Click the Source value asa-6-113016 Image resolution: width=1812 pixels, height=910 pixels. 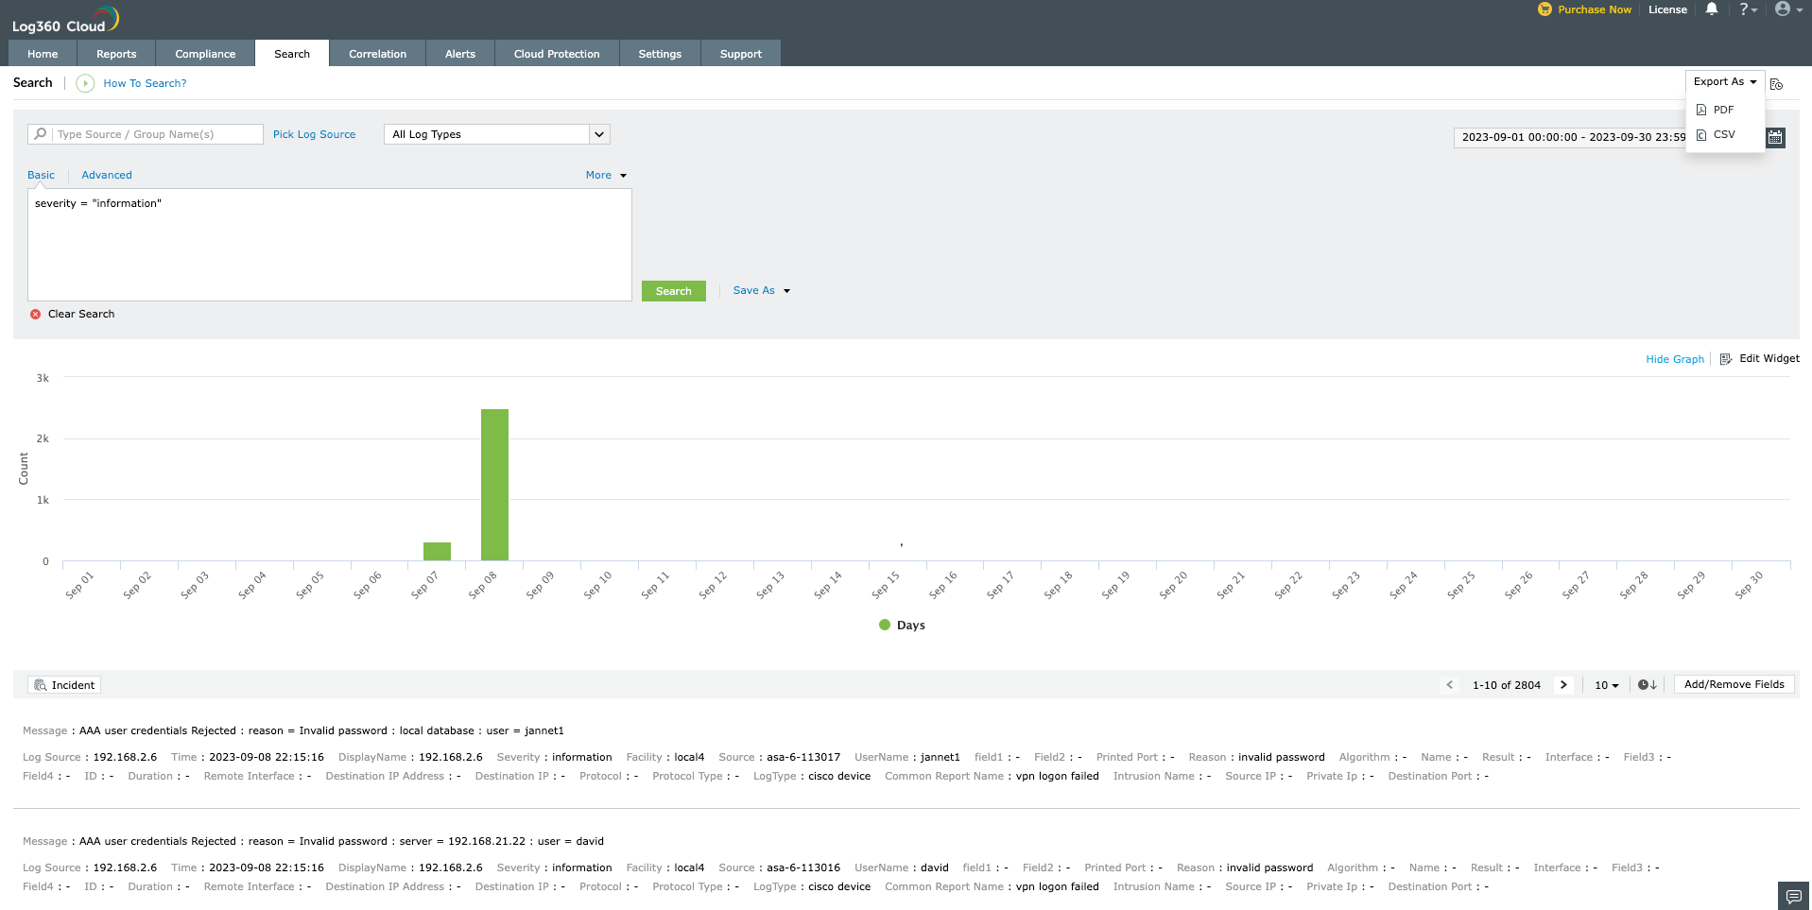803,867
